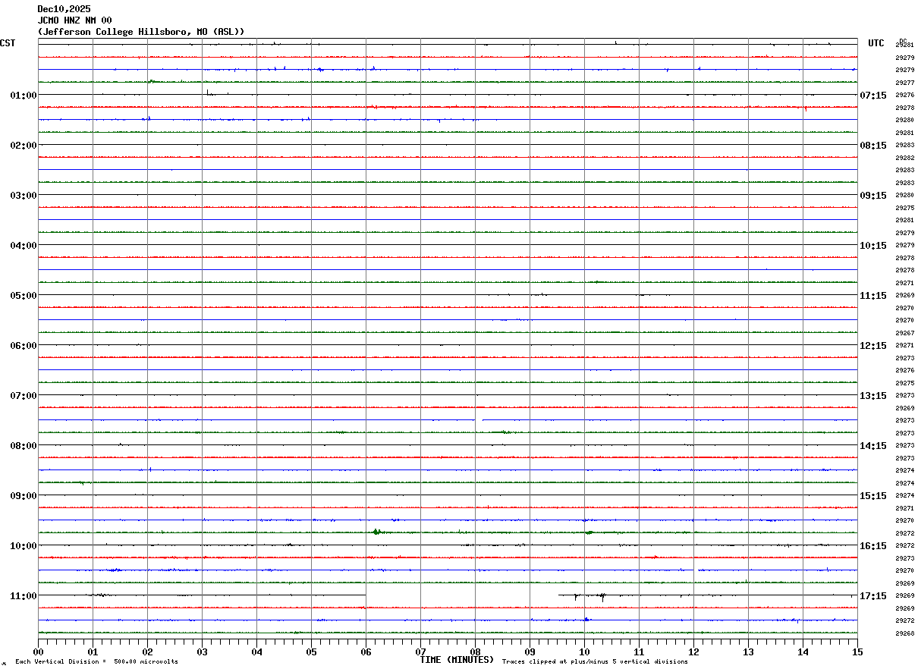Select the DC value 29282
Image resolution: width=918 pixels, height=672 pixels.
tap(904, 158)
